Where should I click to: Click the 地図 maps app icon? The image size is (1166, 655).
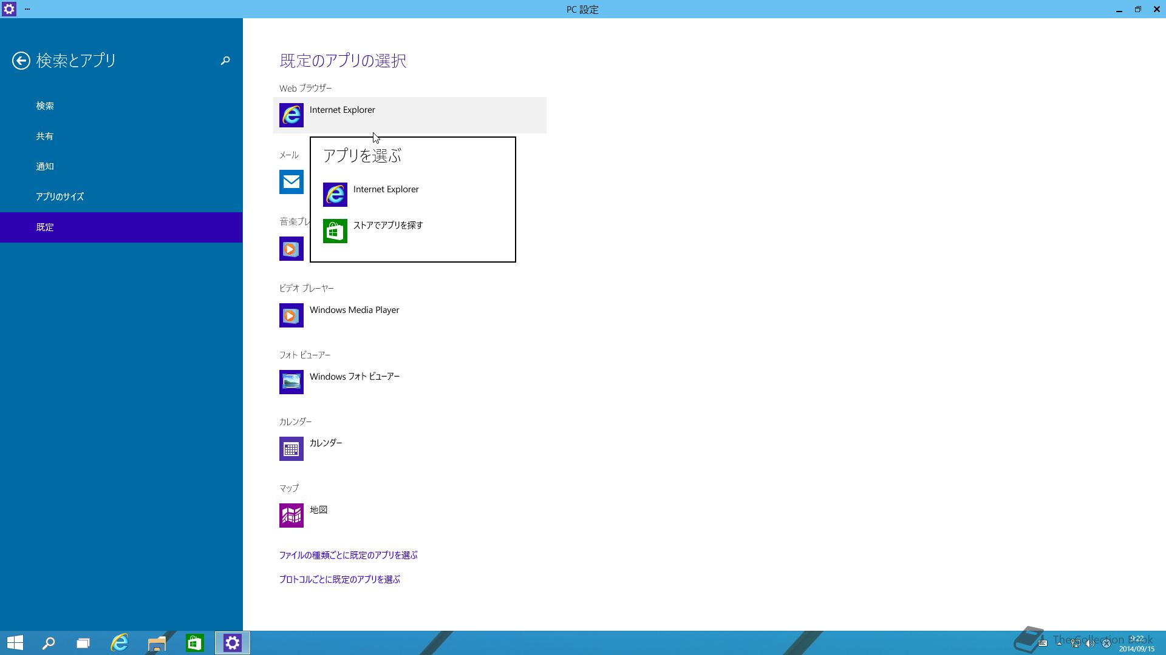pyautogui.click(x=291, y=516)
